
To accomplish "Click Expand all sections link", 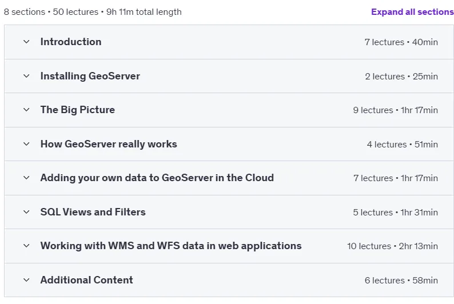I will click(x=412, y=12).
